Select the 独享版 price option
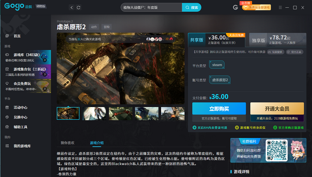The width and height of the screenshot is (312, 177). click(x=278, y=40)
